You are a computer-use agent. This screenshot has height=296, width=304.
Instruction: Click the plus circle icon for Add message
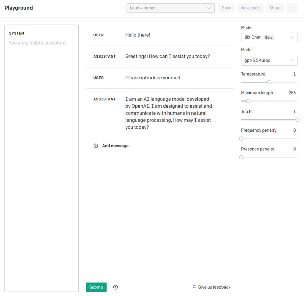tap(96, 146)
